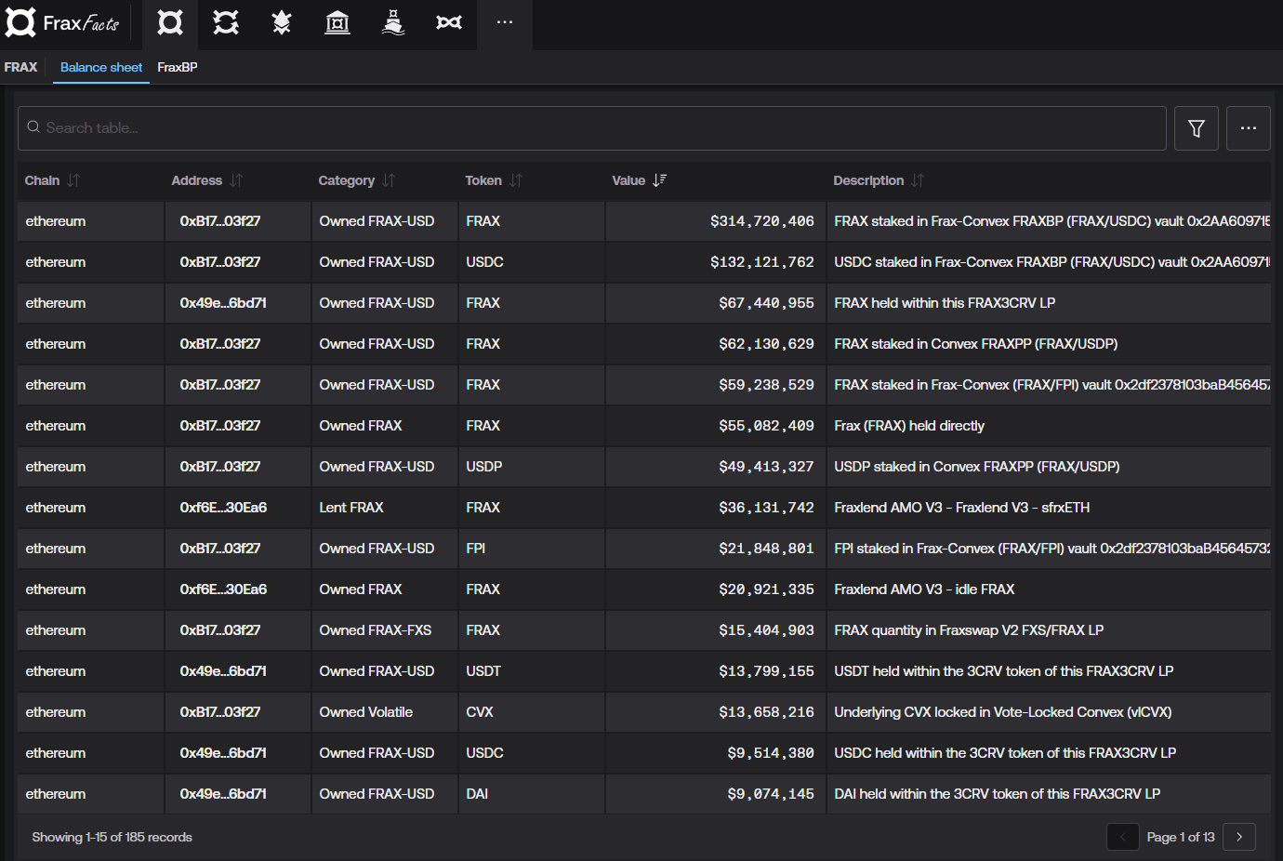The height and width of the screenshot is (861, 1283).
Task: Open the circular-arrows Frax icon section
Action: point(226,22)
